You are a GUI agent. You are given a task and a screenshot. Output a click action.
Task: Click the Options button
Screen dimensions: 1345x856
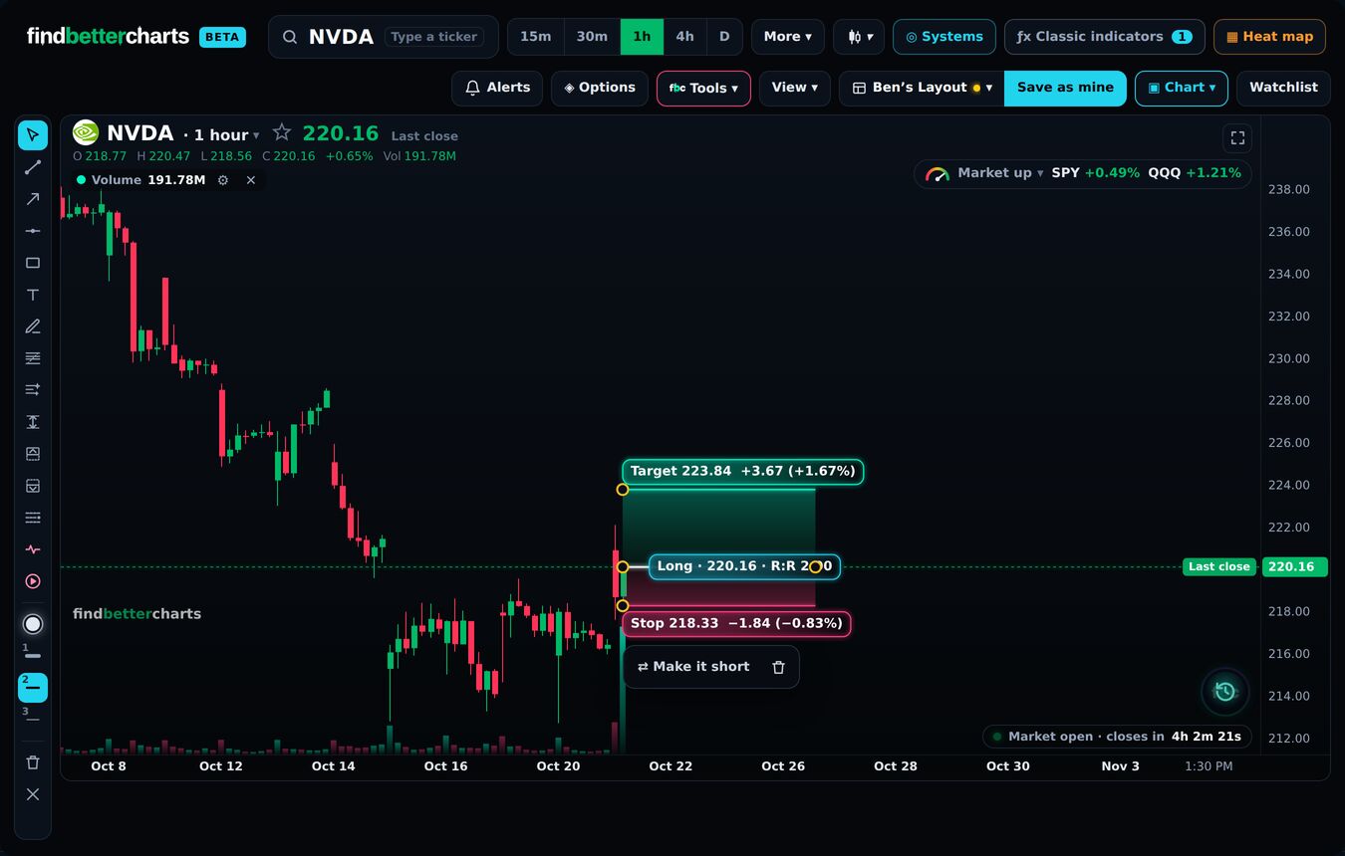[x=600, y=88]
